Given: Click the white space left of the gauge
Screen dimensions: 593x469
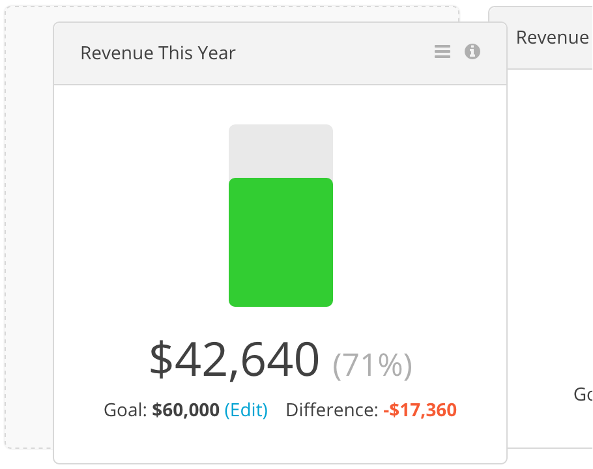Looking at the screenshot, I should [x=141, y=216].
